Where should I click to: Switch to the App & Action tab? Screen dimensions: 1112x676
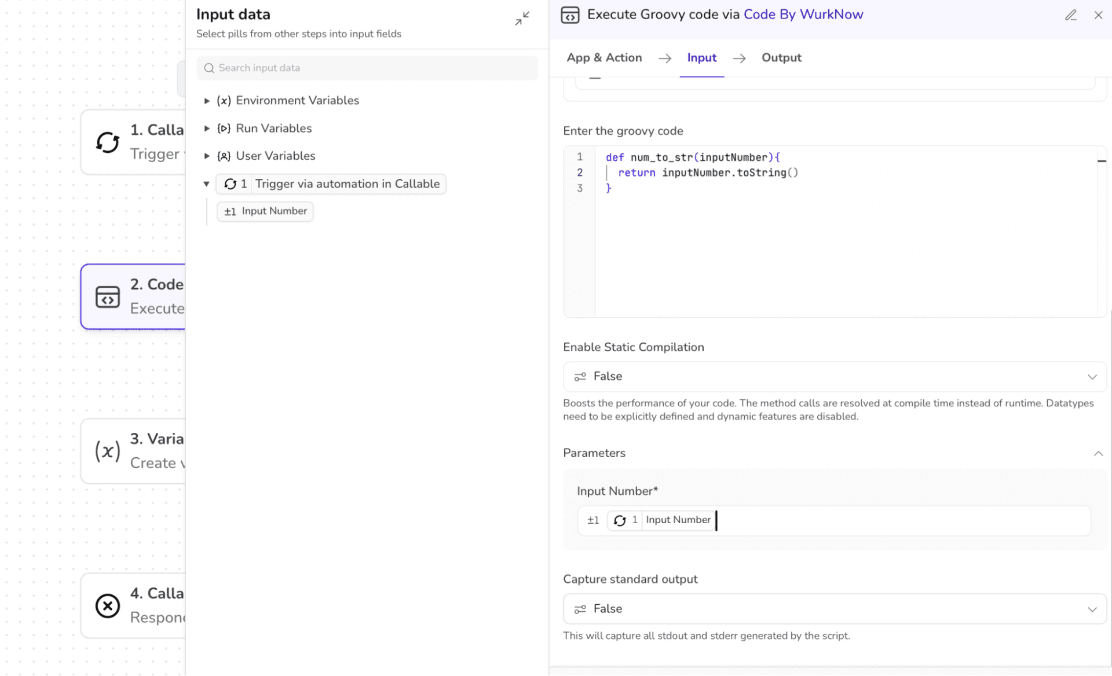coord(604,58)
